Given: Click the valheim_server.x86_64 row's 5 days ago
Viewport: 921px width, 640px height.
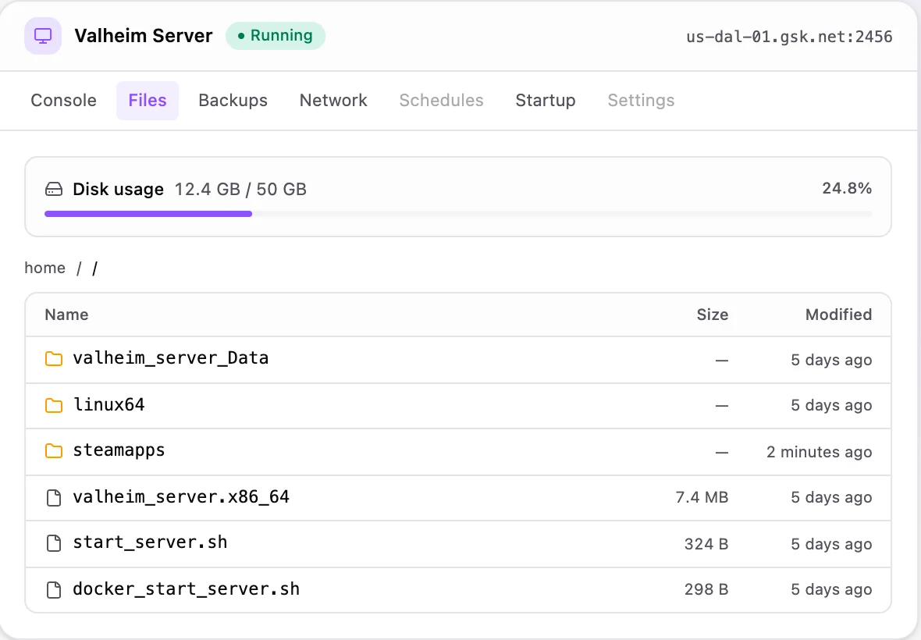Looking at the screenshot, I should click(x=832, y=497).
